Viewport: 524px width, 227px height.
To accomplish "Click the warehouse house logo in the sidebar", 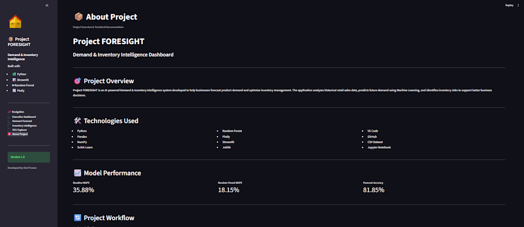I will point(15,22).
